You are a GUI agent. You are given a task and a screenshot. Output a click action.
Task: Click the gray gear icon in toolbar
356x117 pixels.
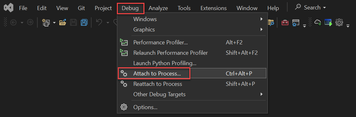(339, 22)
